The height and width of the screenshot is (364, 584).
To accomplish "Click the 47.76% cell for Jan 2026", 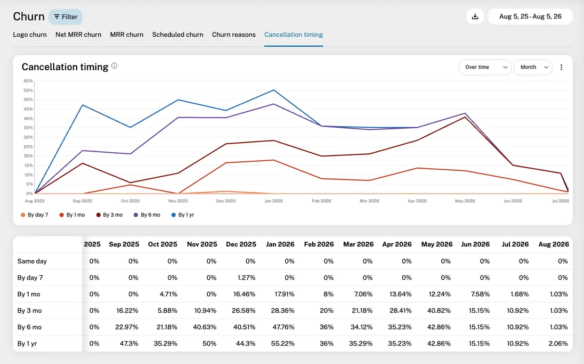I will [283, 327].
